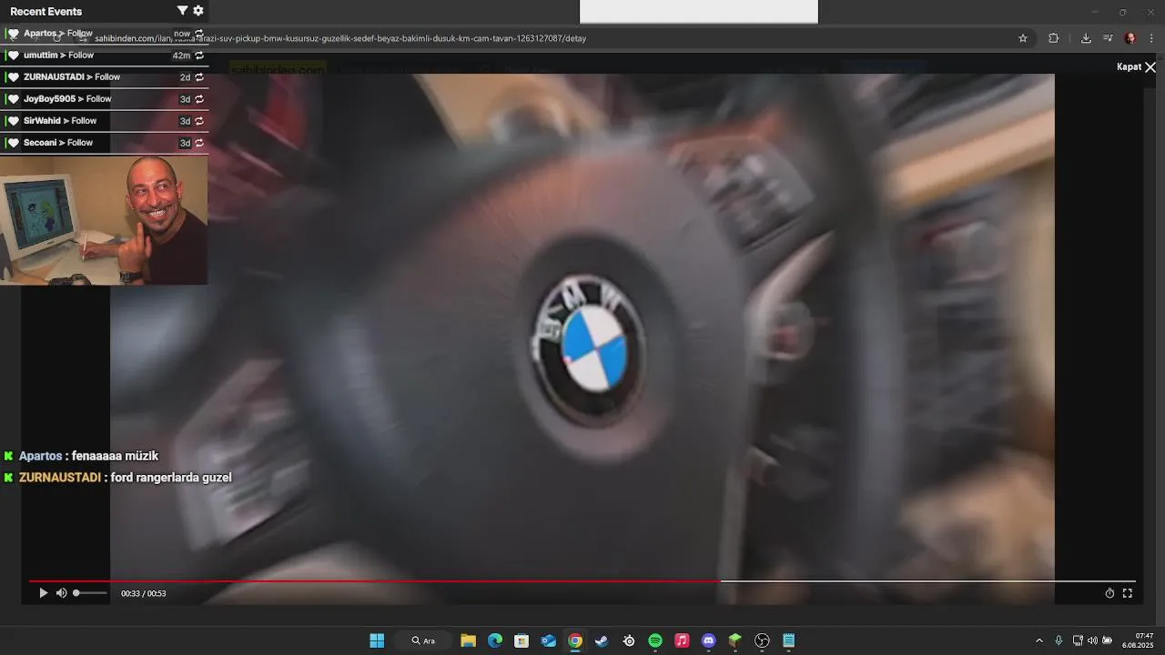The height and width of the screenshot is (655, 1165).
Task: Open Spotify from taskbar
Action: tap(655, 640)
